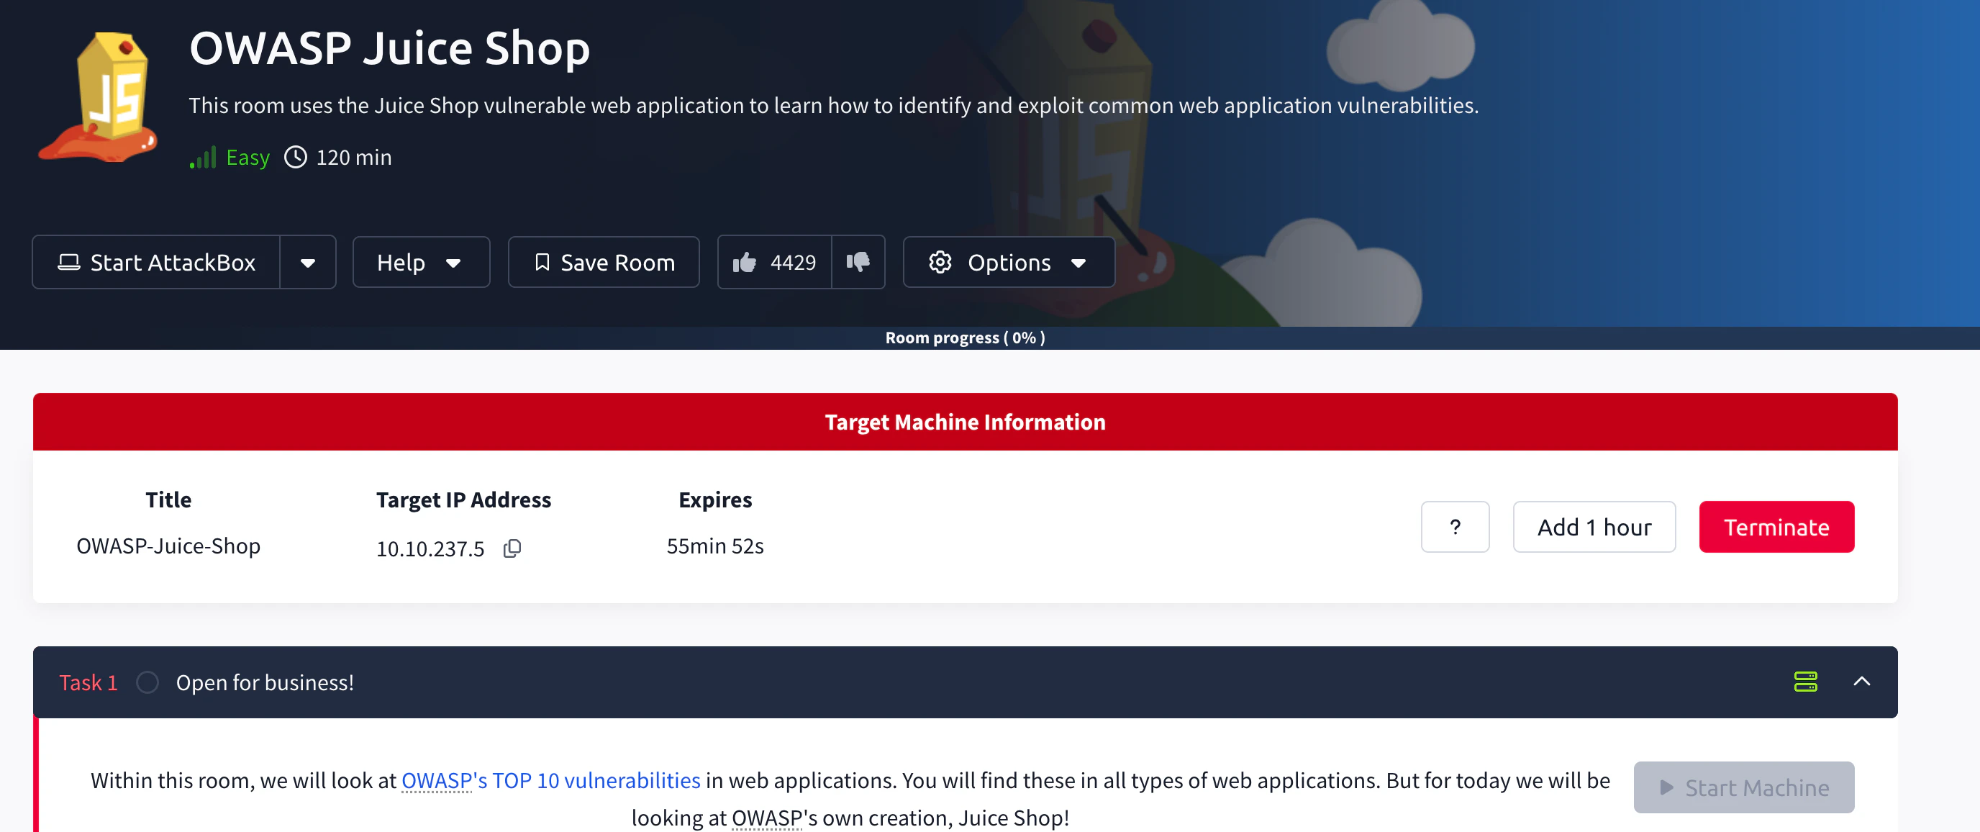Click the green server icon in Task 1

(1804, 682)
